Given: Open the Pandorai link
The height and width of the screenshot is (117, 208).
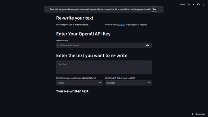Looking at the screenshot, I should point(121,25).
